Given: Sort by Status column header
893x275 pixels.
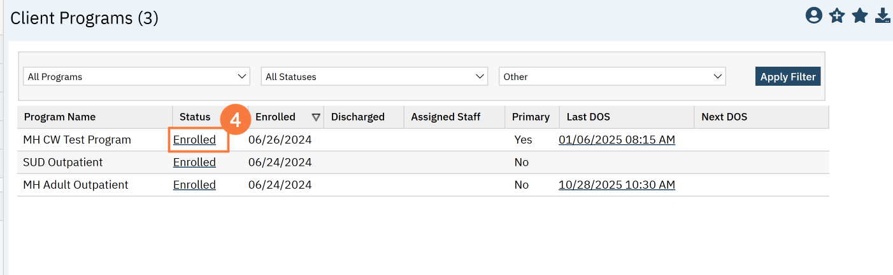Looking at the screenshot, I should coord(195,117).
